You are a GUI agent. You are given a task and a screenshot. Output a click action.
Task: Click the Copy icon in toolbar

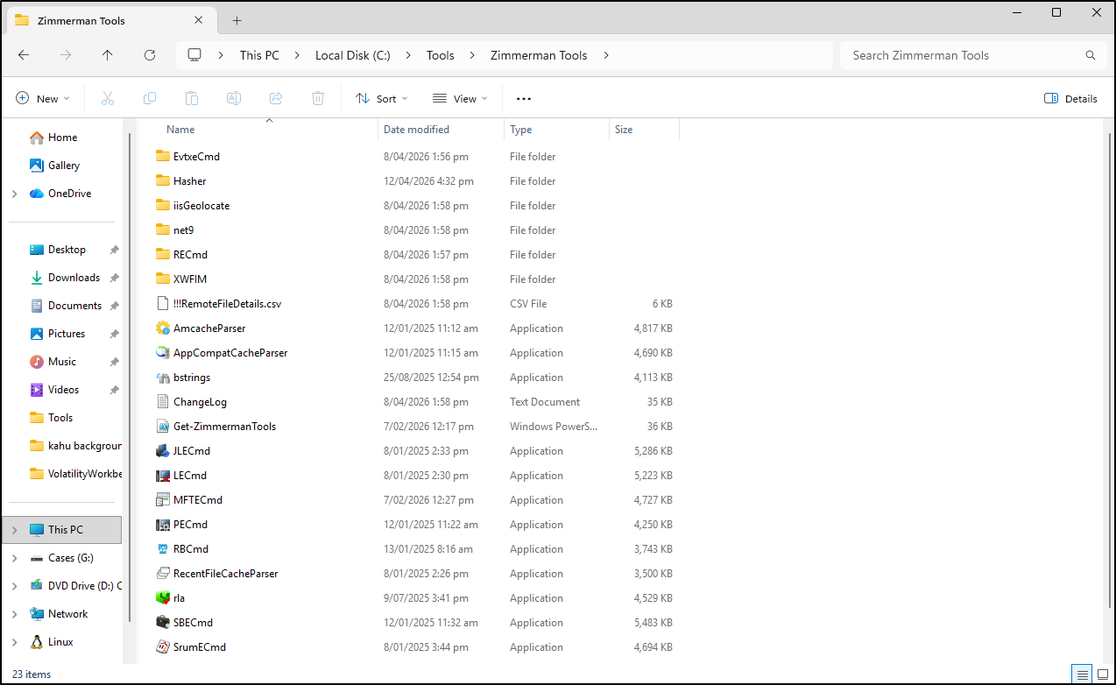150,98
